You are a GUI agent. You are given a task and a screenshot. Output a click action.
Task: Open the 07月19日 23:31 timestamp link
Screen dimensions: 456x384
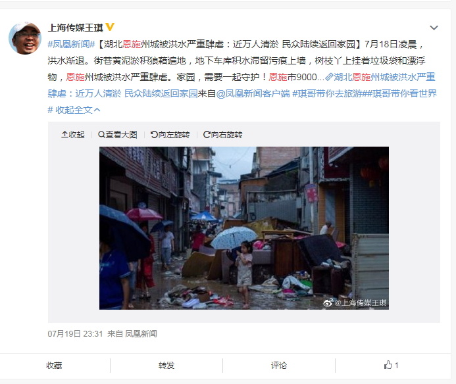point(75,334)
